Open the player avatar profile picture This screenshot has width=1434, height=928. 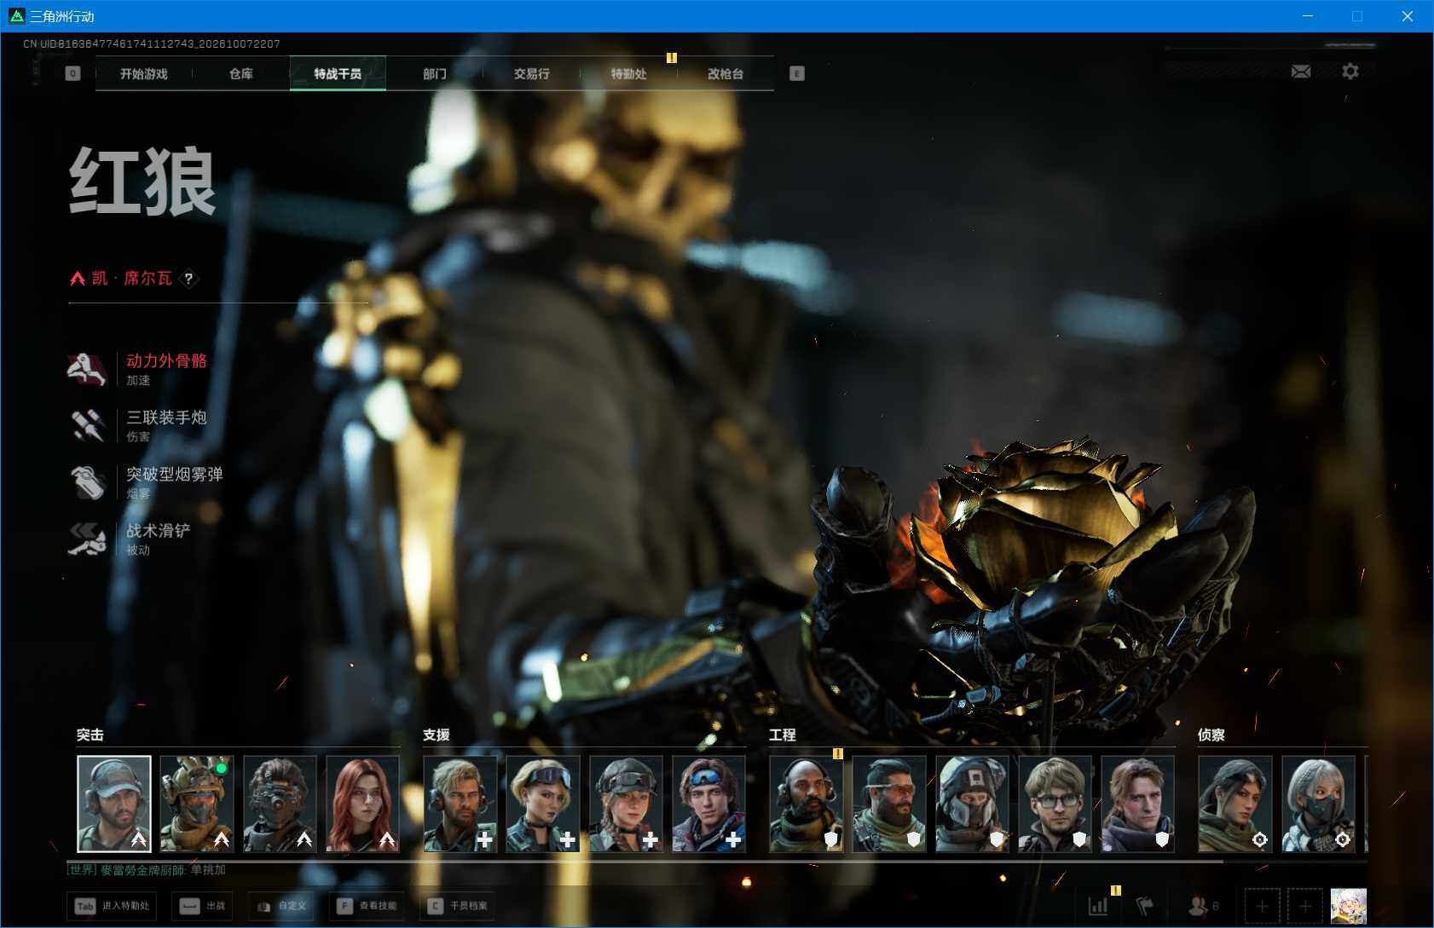pos(1349,906)
